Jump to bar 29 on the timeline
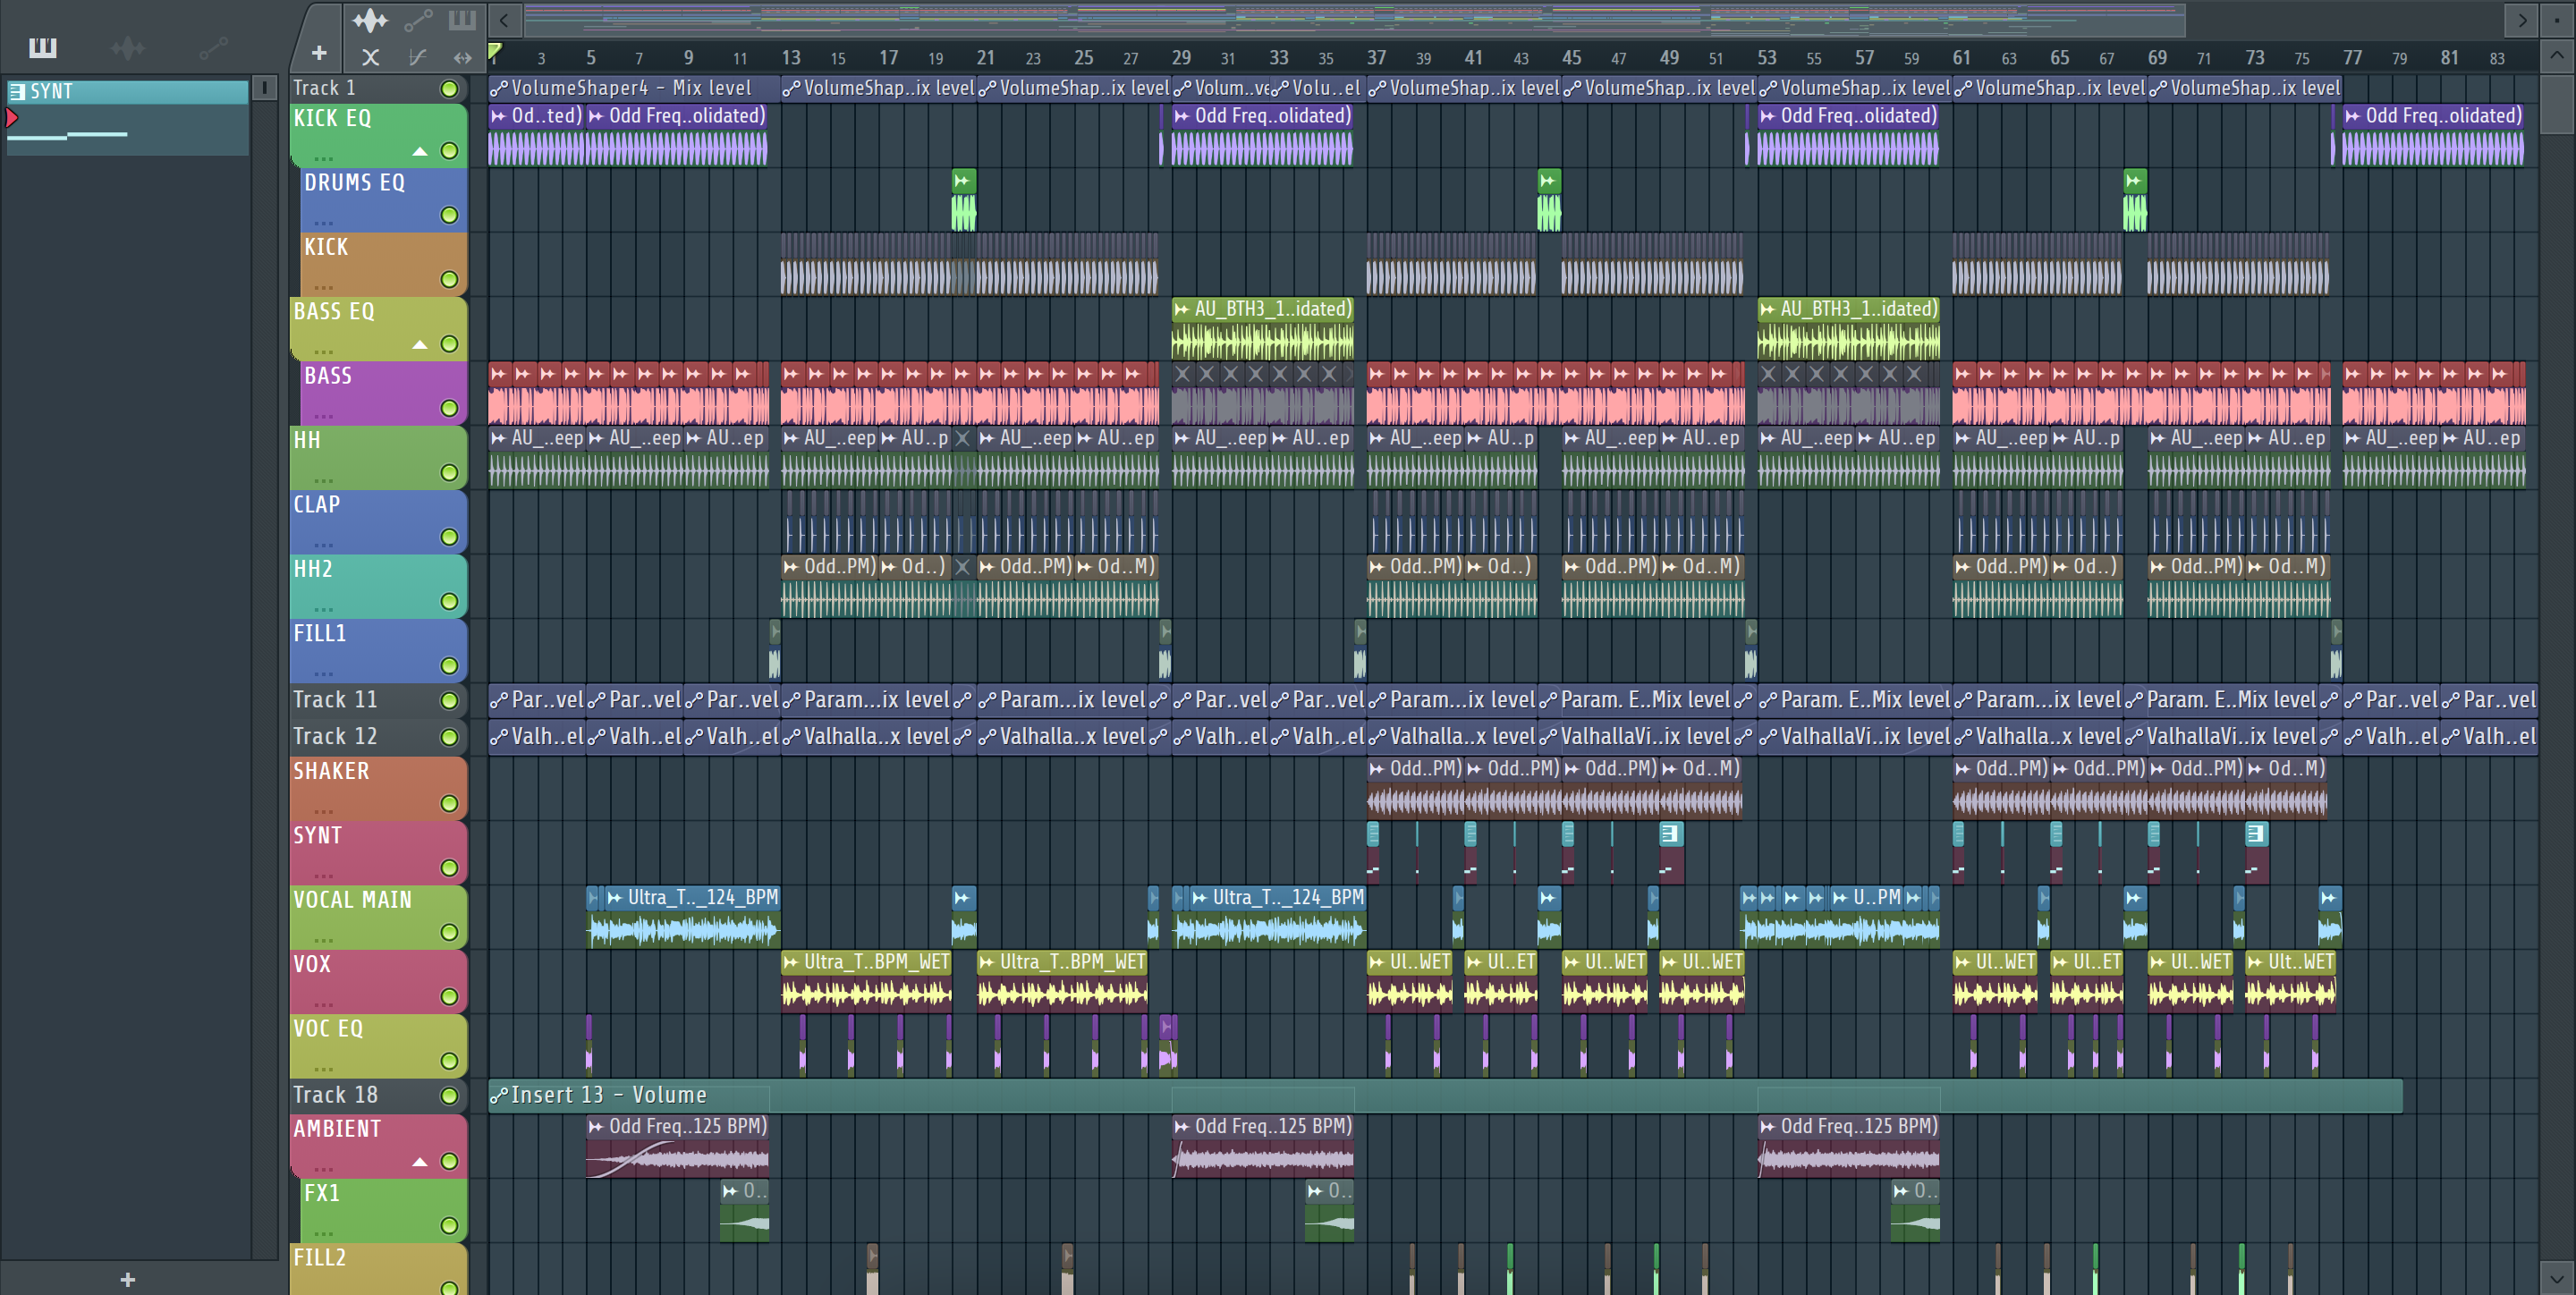2576x1295 pixels. [x=1181, y=57]
